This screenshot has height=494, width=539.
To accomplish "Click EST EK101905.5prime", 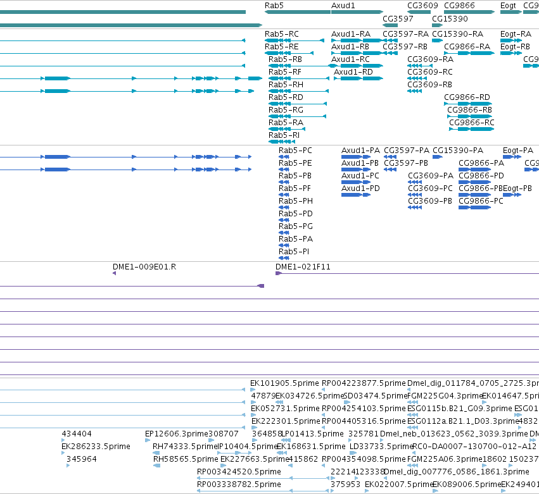I will pos(284,383).
